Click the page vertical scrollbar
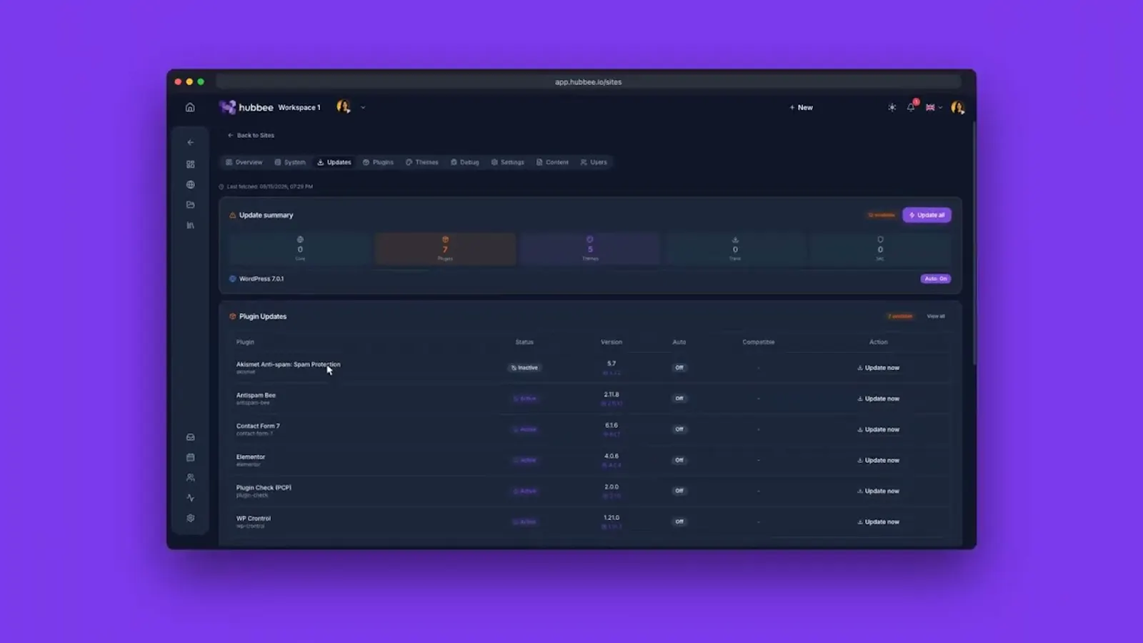 [973, 243]
